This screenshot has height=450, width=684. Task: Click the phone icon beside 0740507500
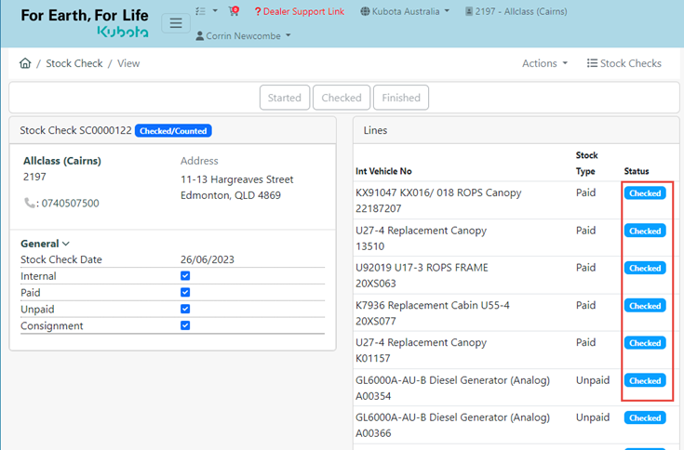[31, 203]
